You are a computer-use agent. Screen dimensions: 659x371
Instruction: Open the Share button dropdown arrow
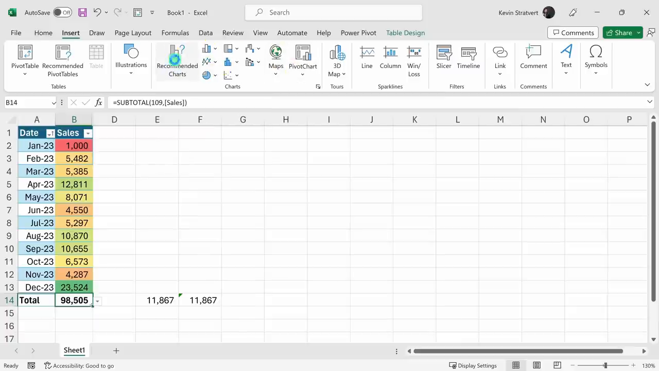click(638, 33)
